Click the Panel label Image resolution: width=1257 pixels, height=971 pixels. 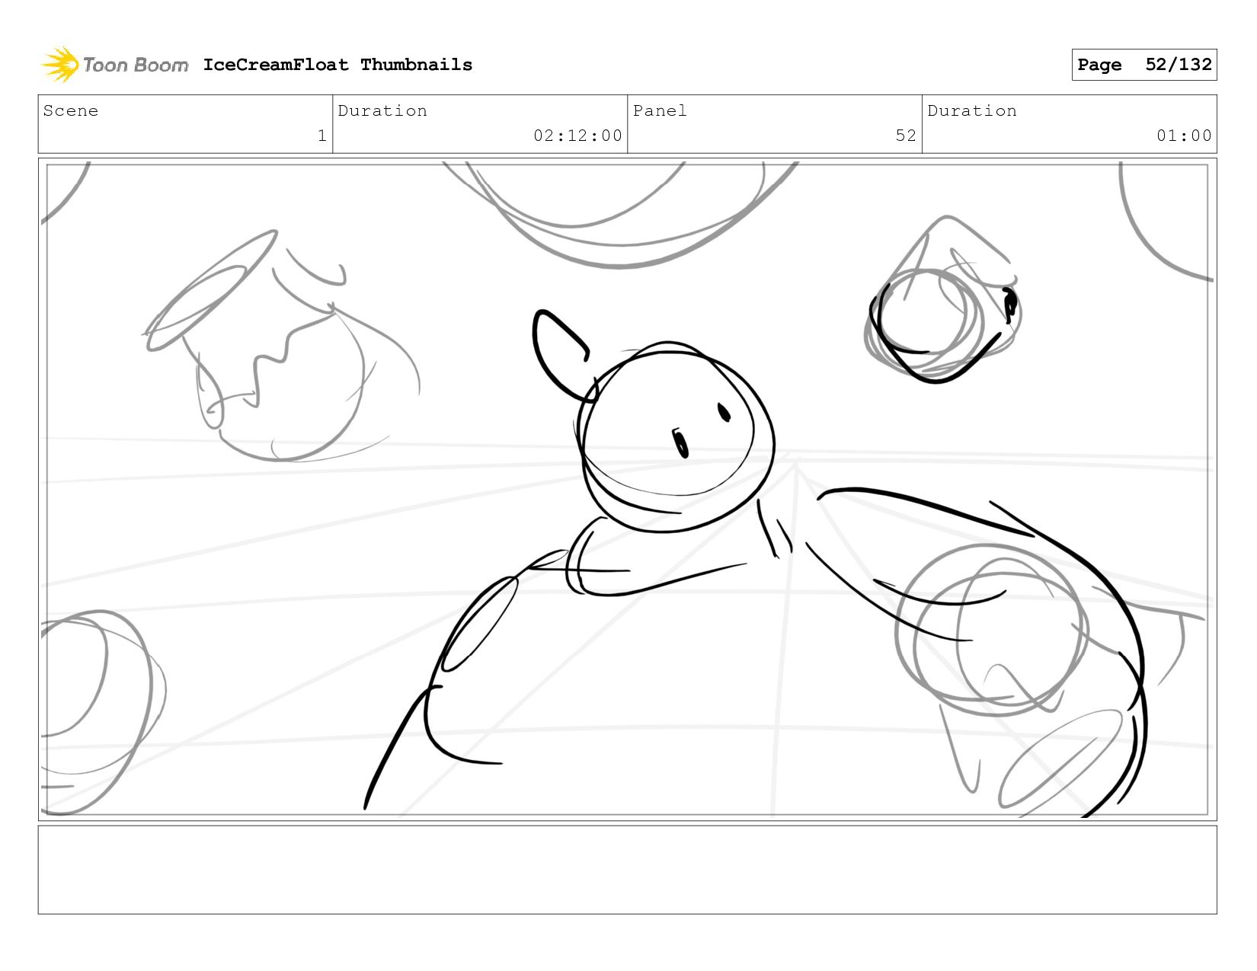click(660, 111)
